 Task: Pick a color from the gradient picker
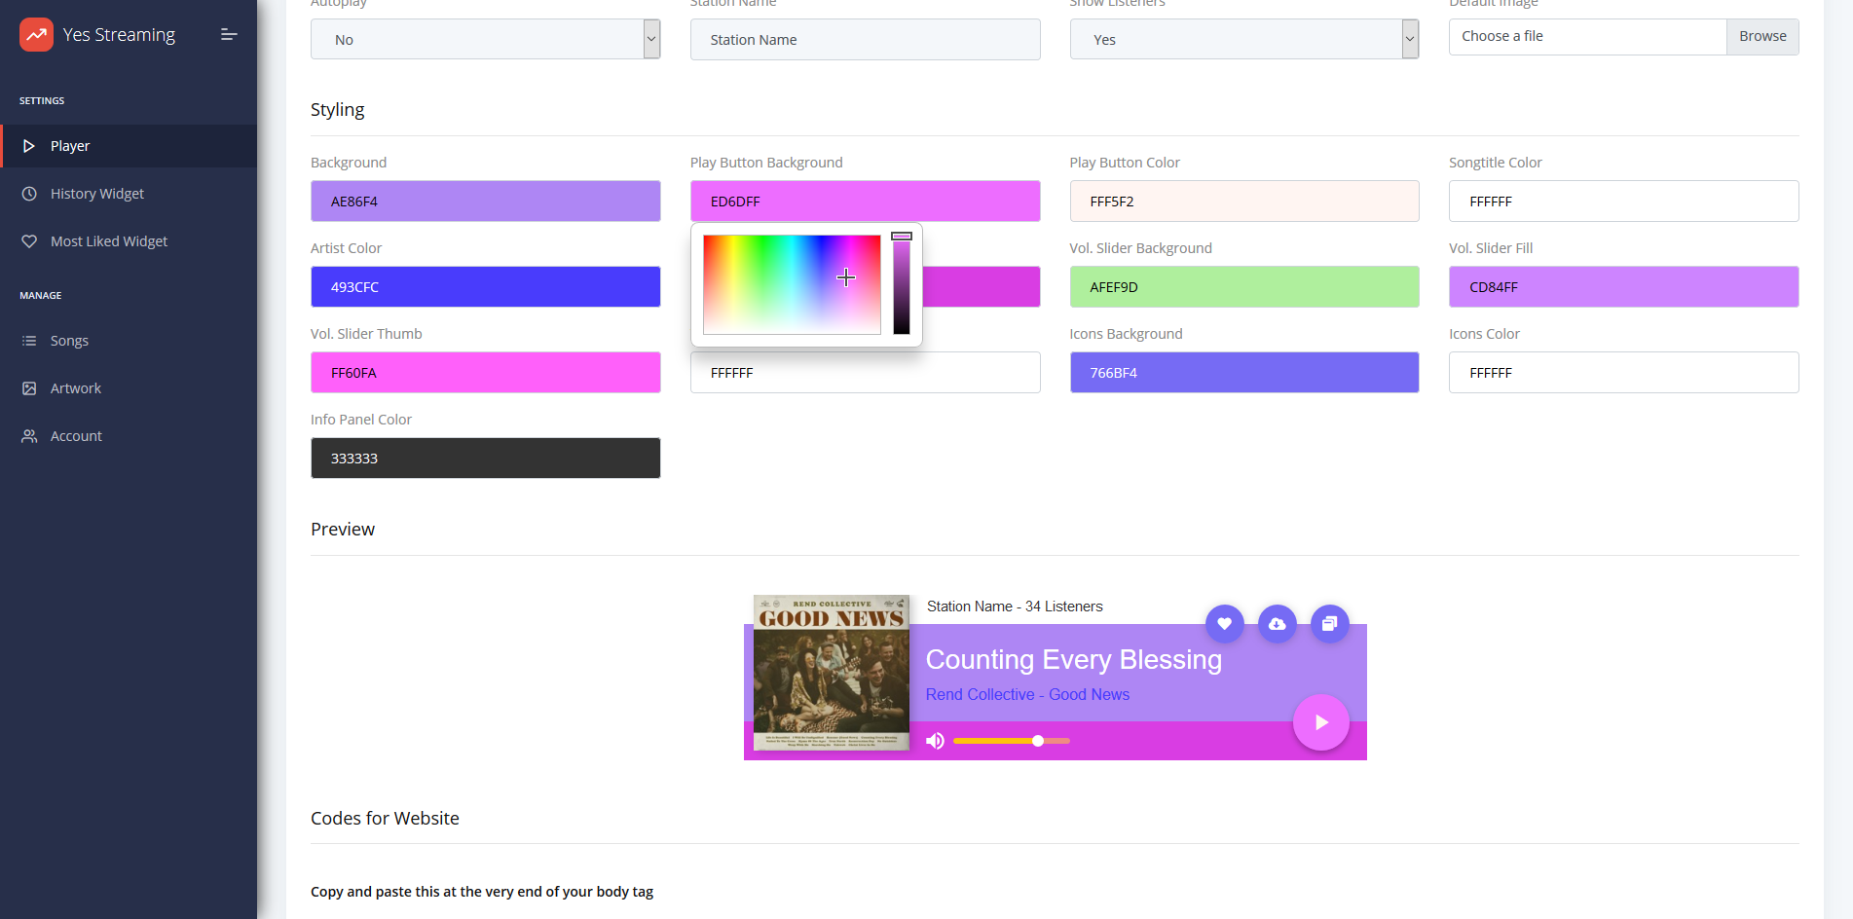791,284
